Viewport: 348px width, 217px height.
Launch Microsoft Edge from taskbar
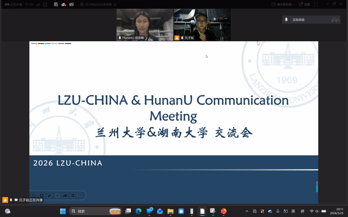click(x=138, y=211)
